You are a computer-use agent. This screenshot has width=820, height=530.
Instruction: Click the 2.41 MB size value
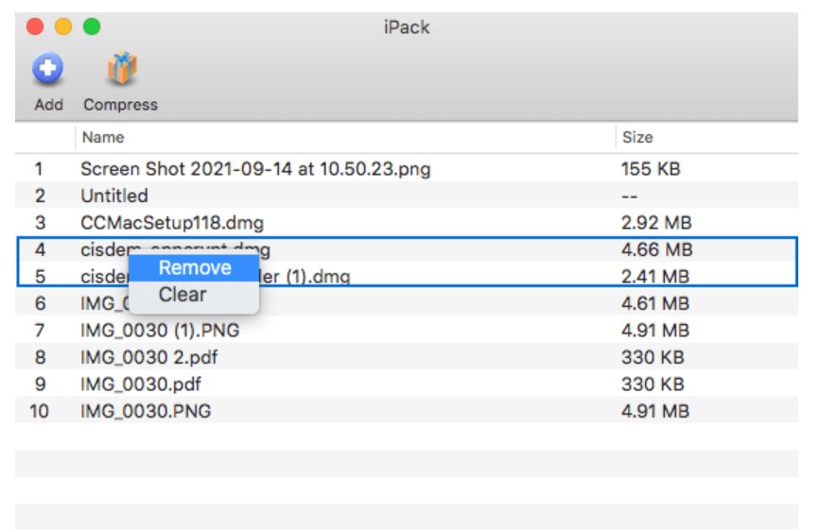pyautogui.click(x=655, y=276)
